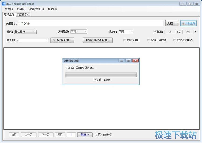202x143 pixels.
Task: Maximize the main application window
Action: click(x=190, y=4)
